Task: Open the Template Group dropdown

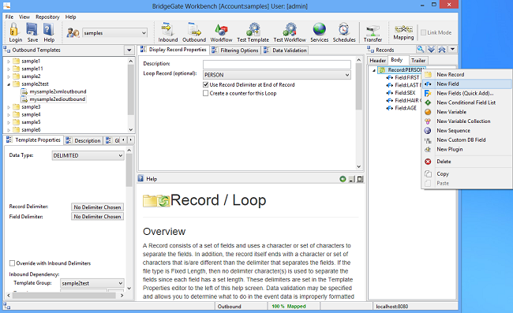Action: coord(121,283)
